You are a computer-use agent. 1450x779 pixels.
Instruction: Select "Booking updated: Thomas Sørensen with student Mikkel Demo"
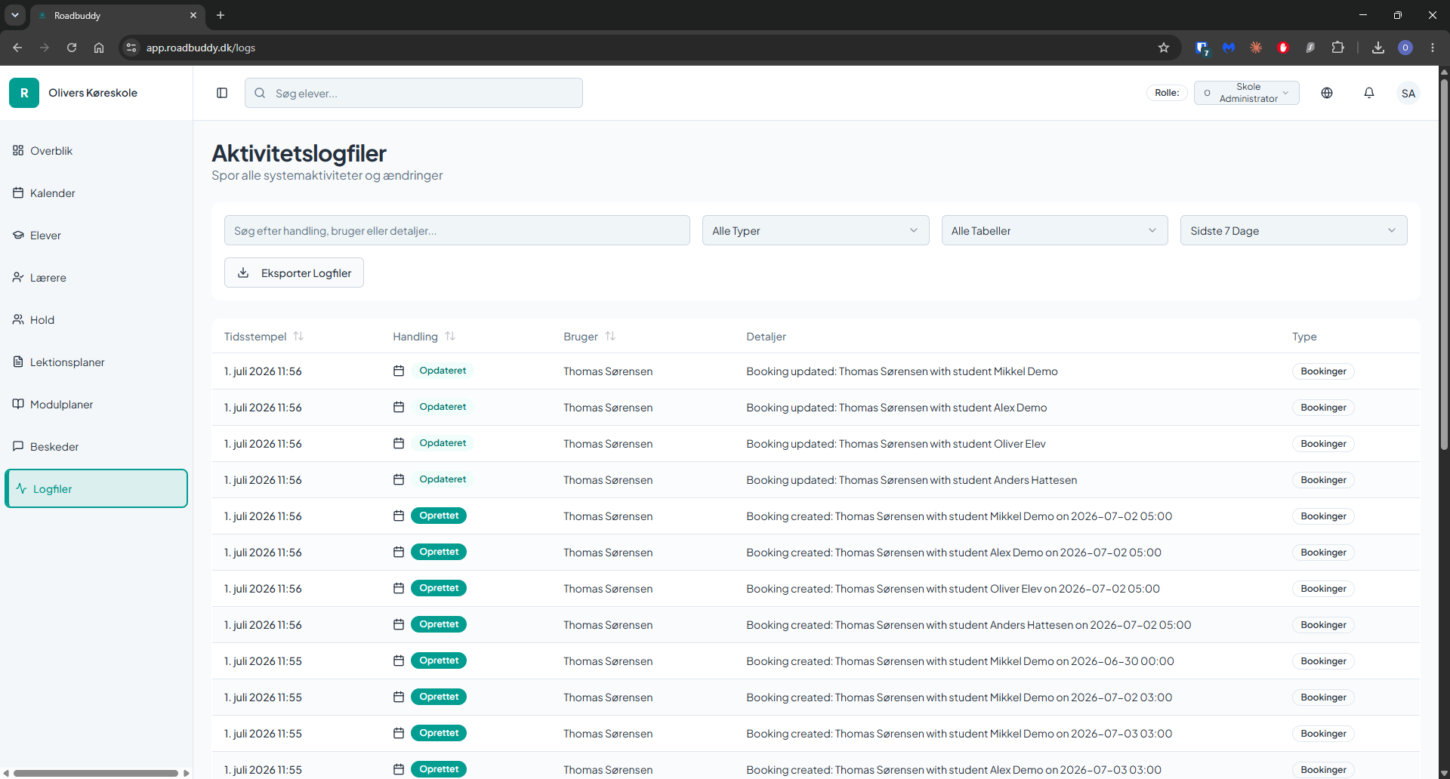click(x=902, y=371)
